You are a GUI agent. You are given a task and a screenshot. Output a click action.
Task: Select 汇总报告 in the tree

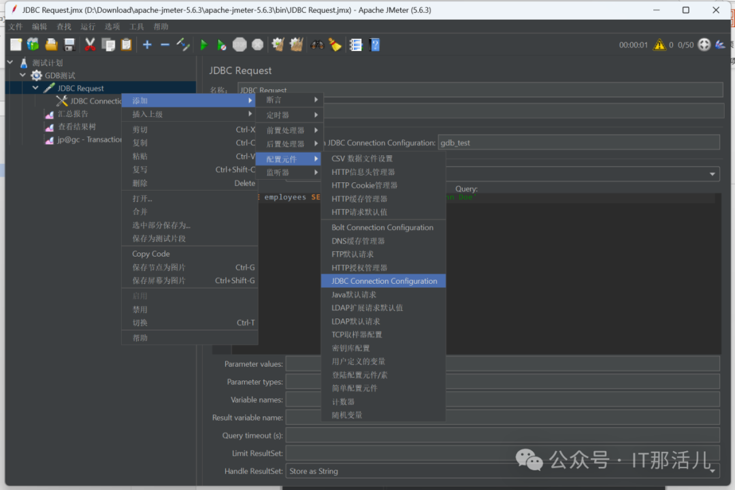click(73, 114)
